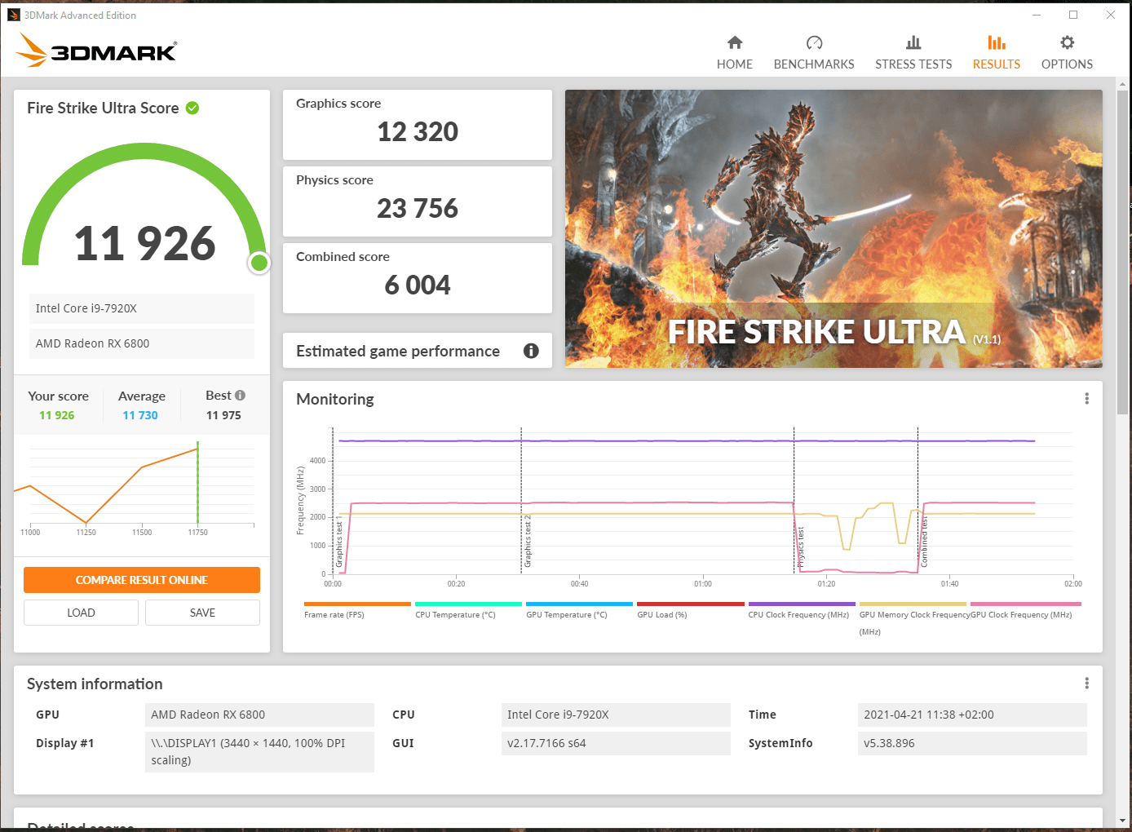Click the scrollbar up arrow
The height and width of the screenshot is (832, 1132).
[1123, 84]
